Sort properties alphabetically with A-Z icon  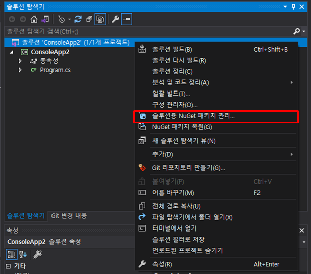click(x=23, y=254)
